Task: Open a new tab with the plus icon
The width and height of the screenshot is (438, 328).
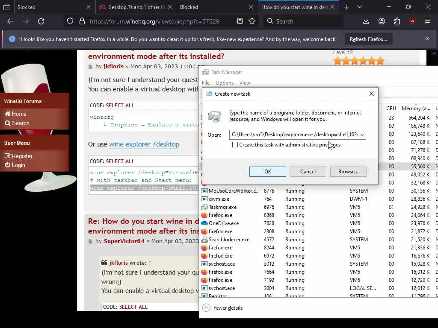Action: tap(346, 7)
